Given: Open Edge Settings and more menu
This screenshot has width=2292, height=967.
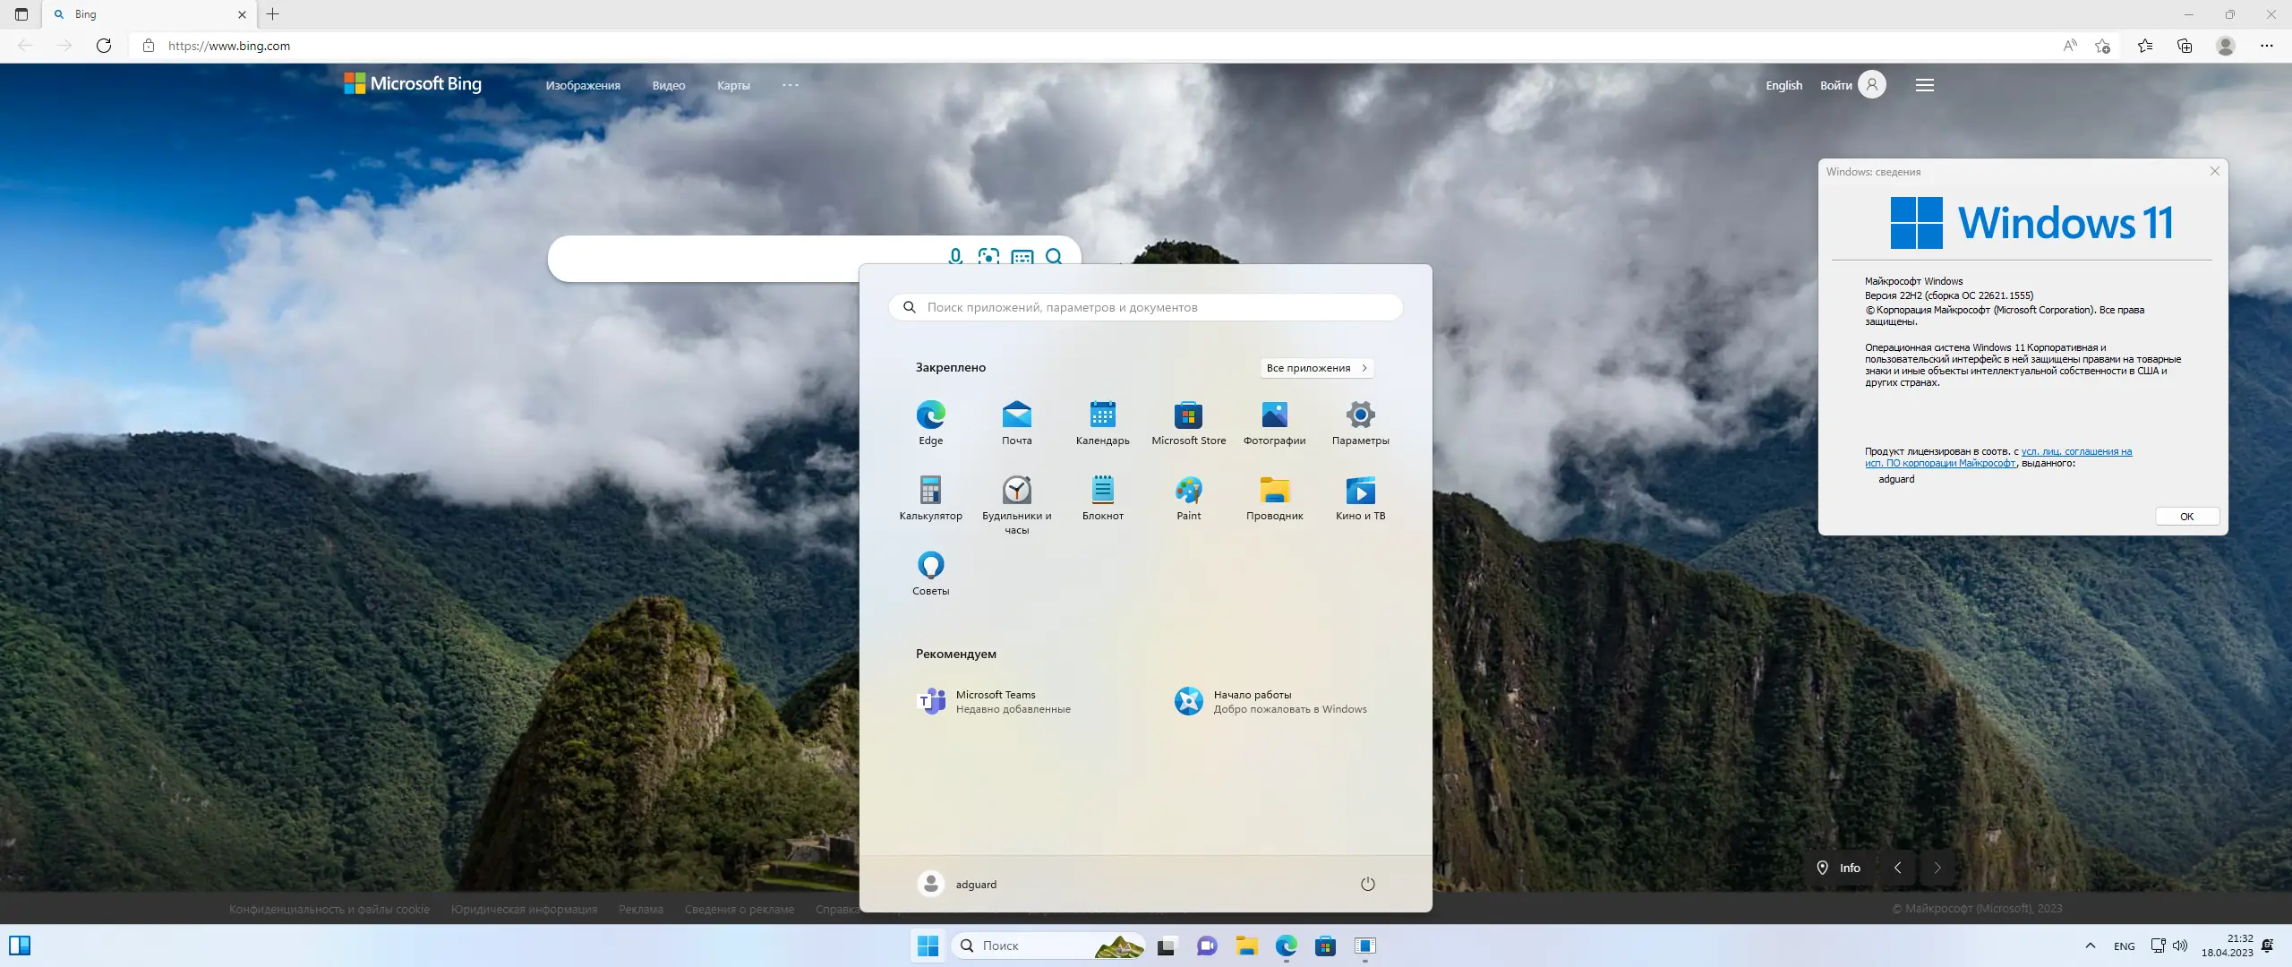Looking at the screenshot, I should point(2266,46).
